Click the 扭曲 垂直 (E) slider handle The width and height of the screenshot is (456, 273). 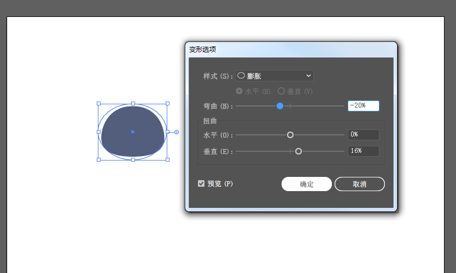click(299, 151)
